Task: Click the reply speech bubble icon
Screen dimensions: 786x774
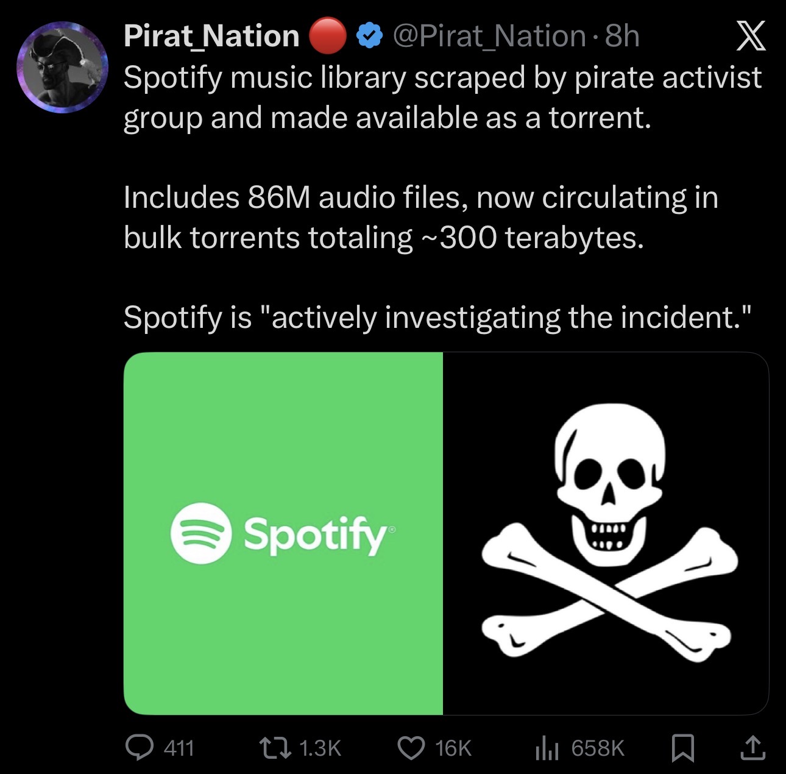Action: (x=140, y=747)
